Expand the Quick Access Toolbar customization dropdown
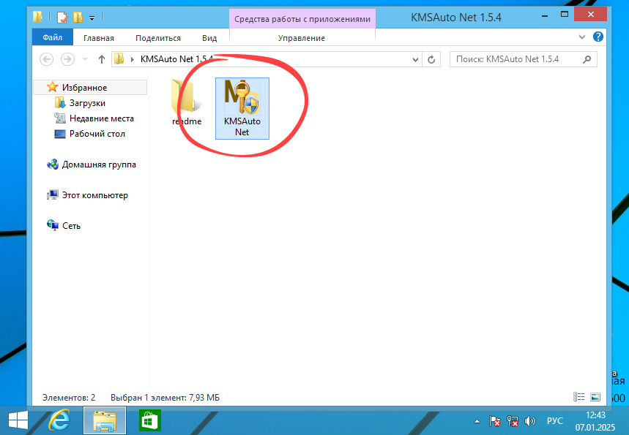The image size is (629, 435). pyautogui.click(x=91, y=18)
